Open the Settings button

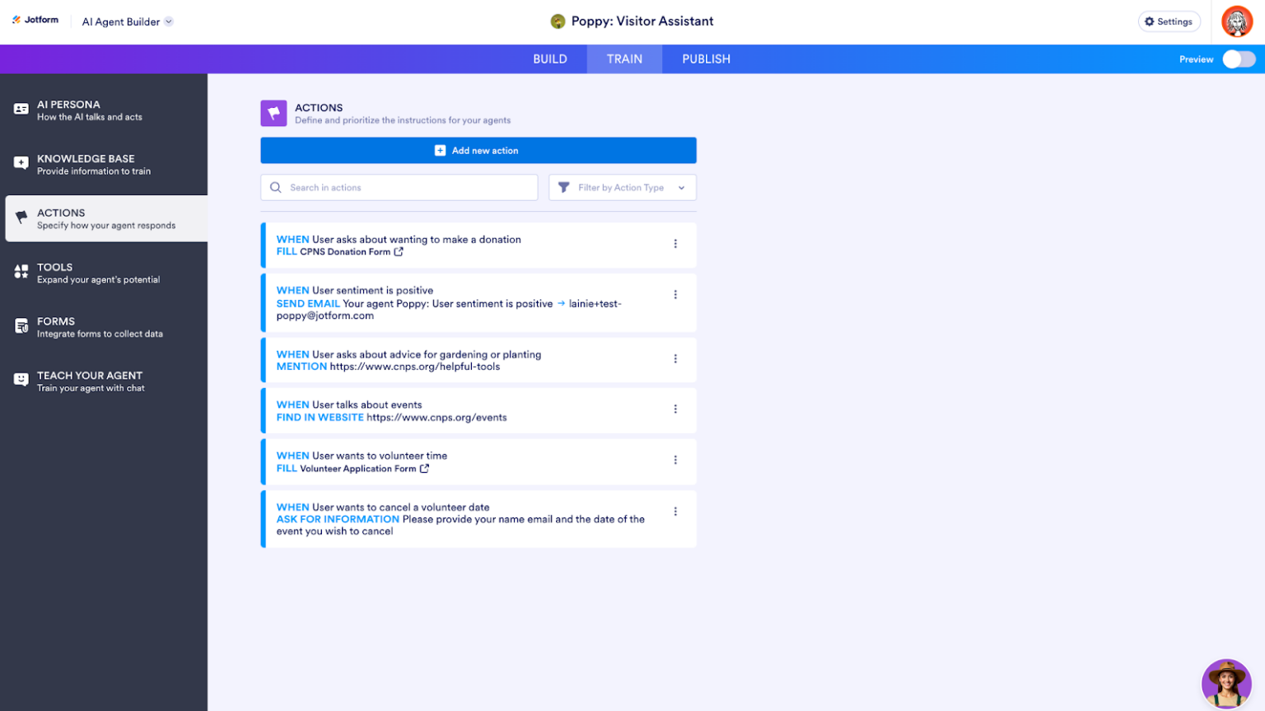[x=1169, y=21]
